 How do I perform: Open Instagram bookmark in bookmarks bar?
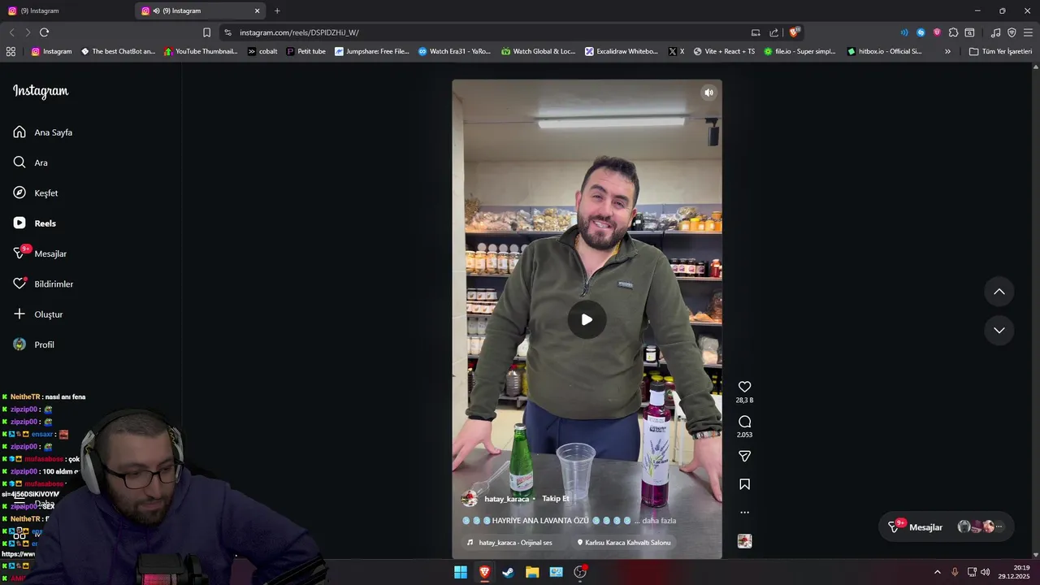51,51
